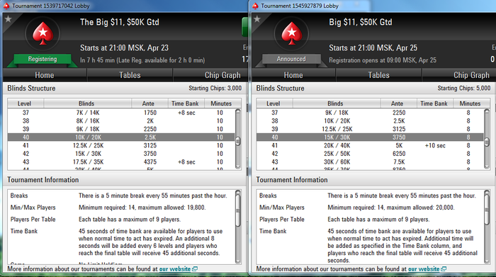The height and width of the screenshot is (277, 496).
Task: Click the left blinds table scrollbar thumb
Action: click(x=238, y=141)
